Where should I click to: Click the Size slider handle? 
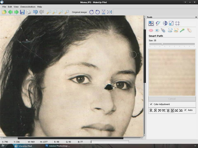click(162, 44)
